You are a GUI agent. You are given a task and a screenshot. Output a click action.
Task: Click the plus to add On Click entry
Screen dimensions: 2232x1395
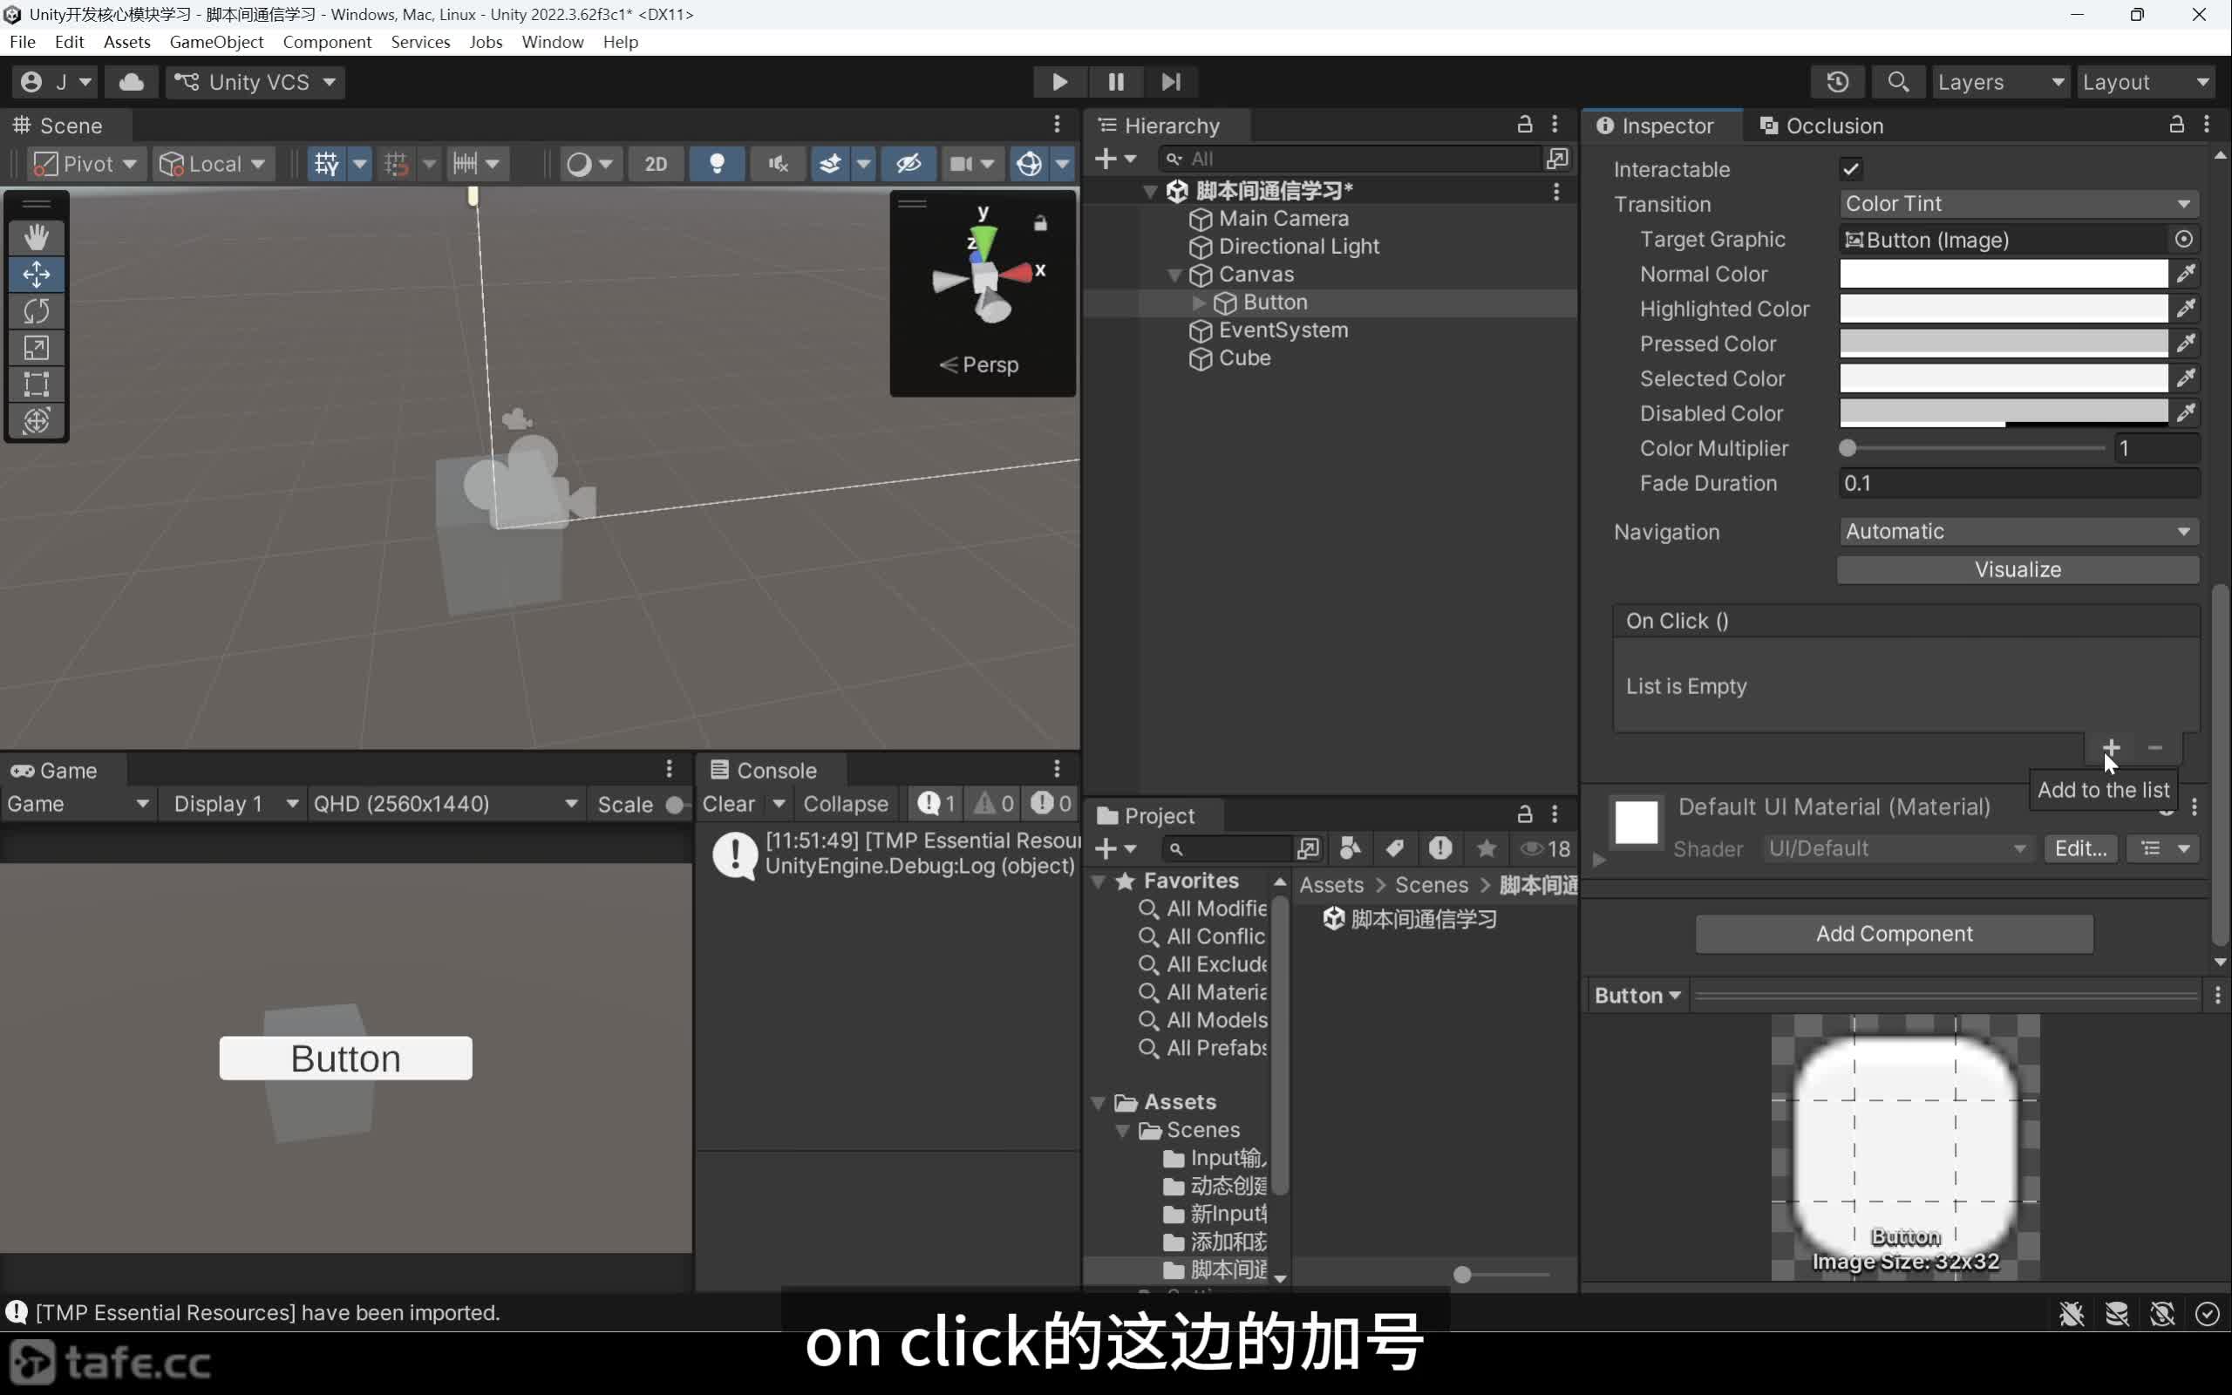point(2110,746)
